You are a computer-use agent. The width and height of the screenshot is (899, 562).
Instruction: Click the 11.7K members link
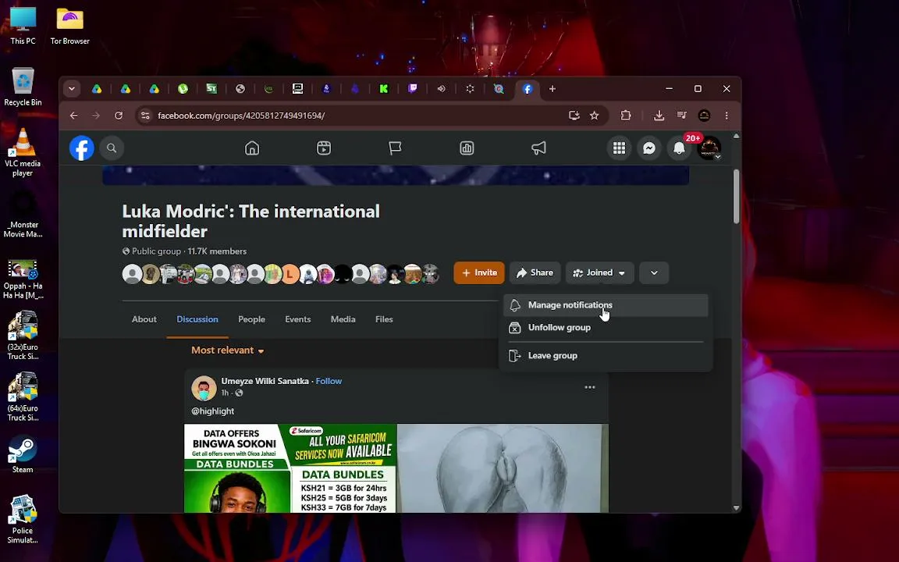(217, 251)
